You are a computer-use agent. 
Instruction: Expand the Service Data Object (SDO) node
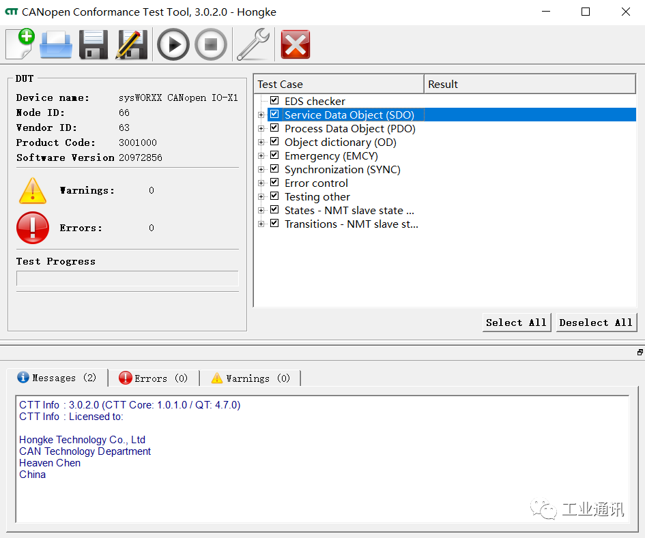(262, 114)
